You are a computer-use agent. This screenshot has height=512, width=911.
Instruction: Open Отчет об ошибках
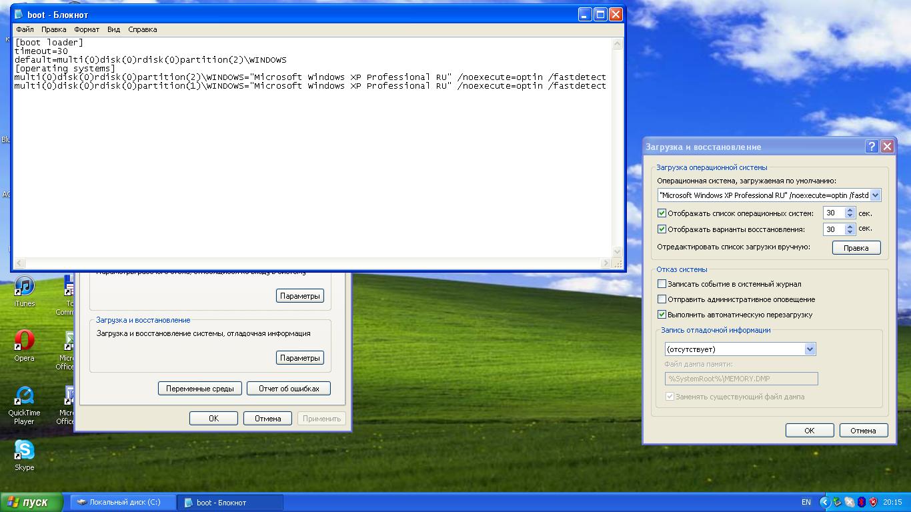coord(289,388)
